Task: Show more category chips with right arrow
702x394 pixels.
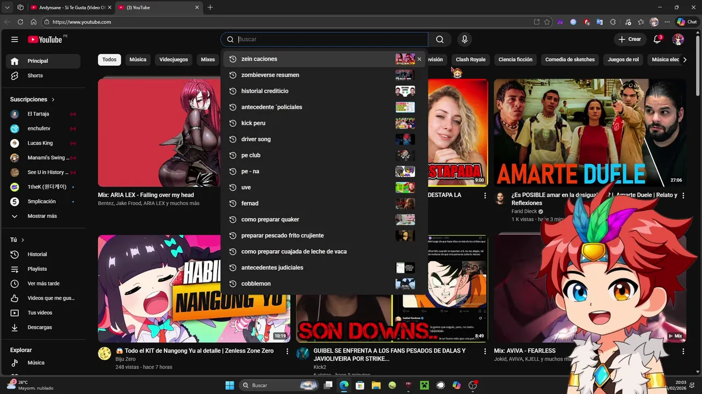Action: click(x=684, y=60)
